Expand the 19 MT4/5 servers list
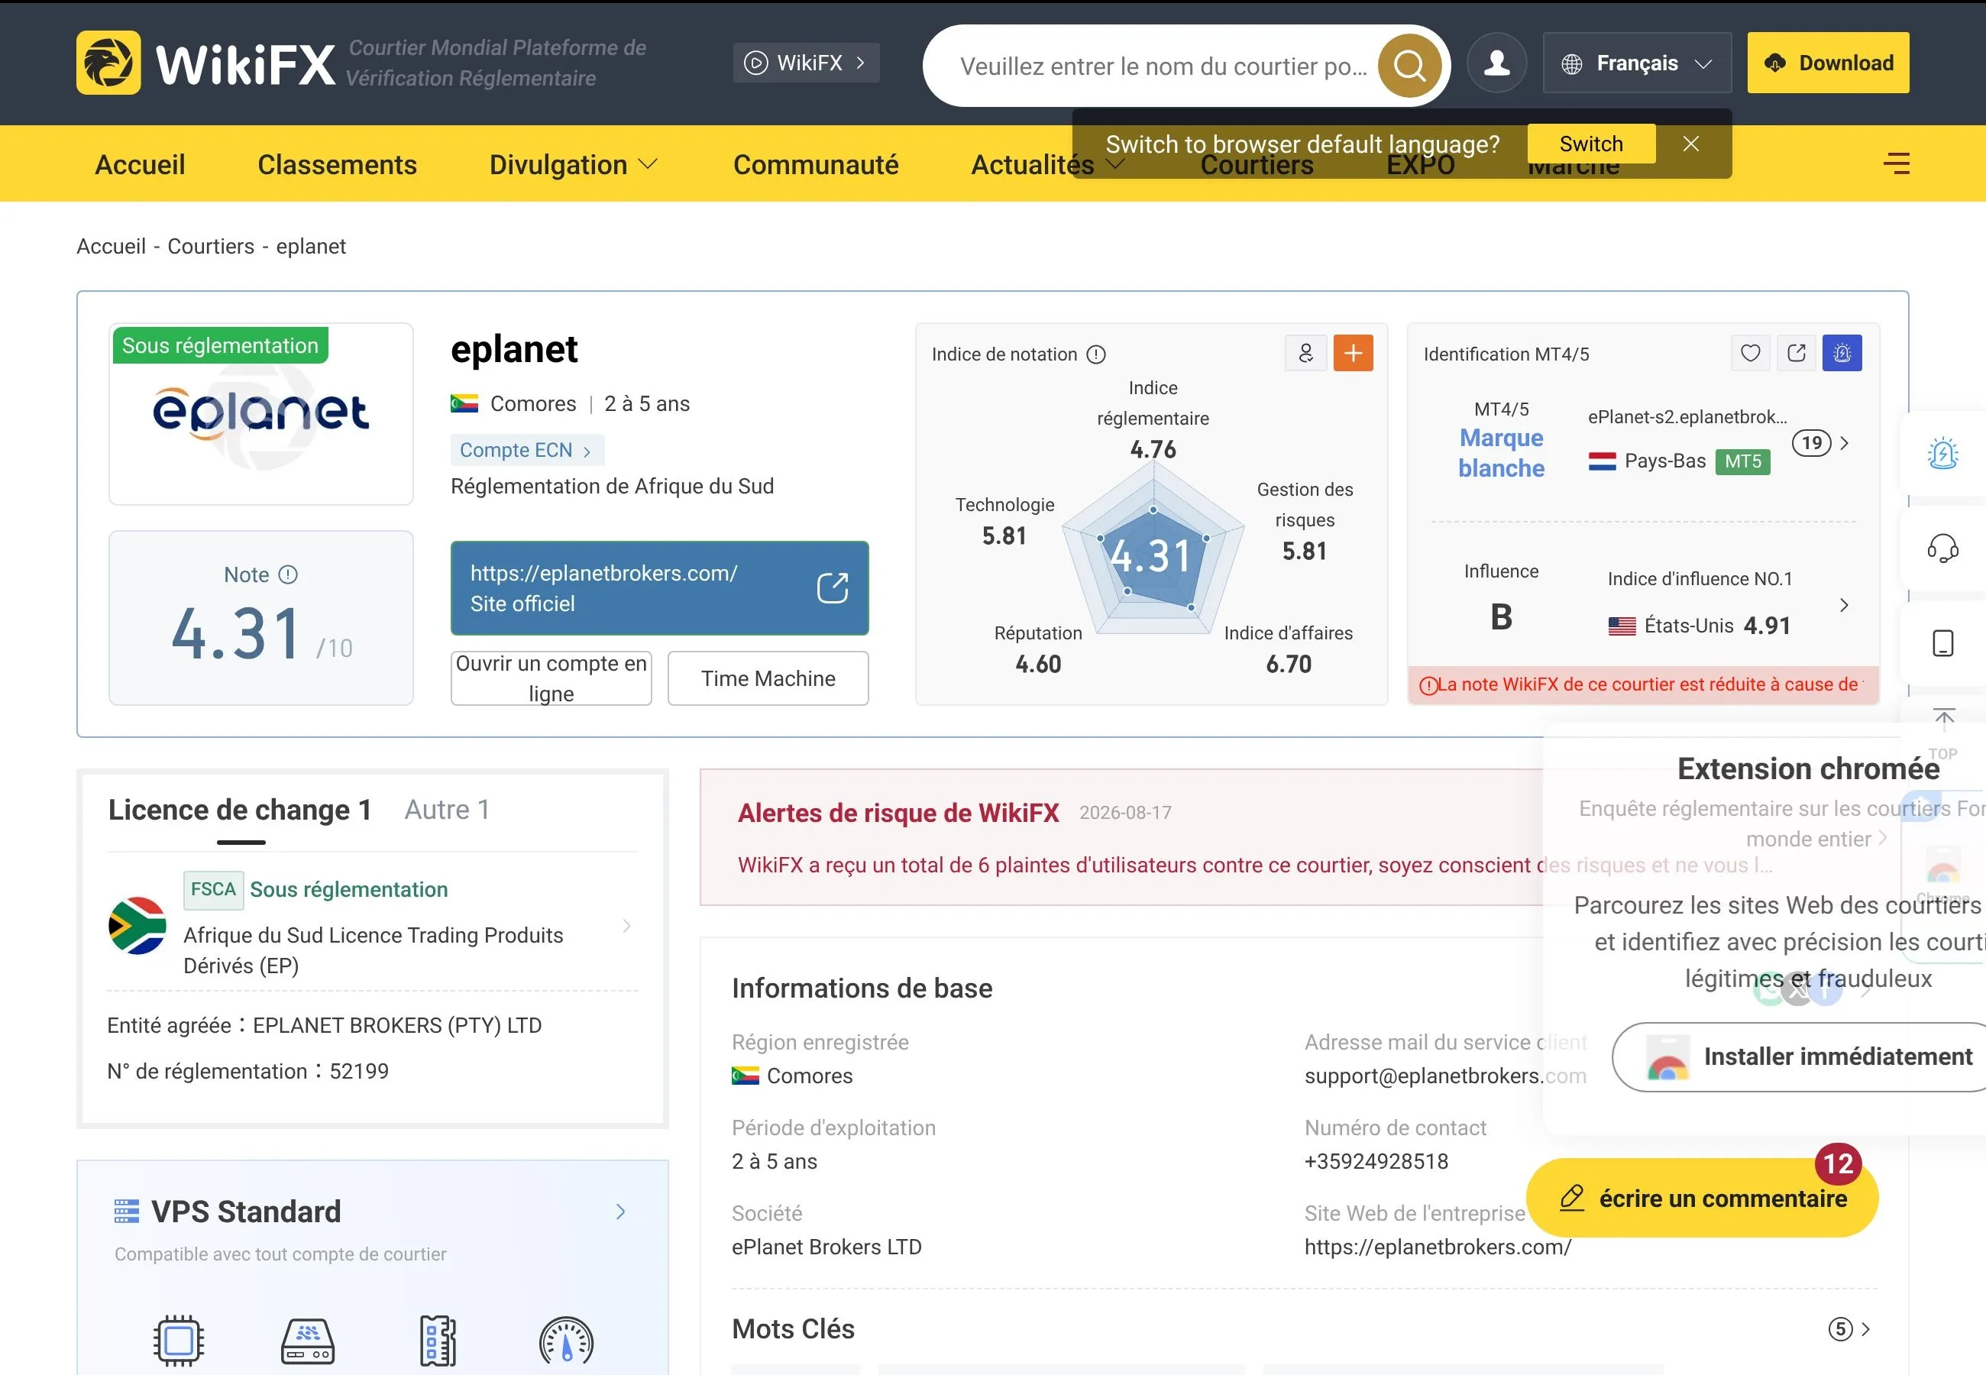The width and height of the screenshot is (1986, 1375). 1821,443
